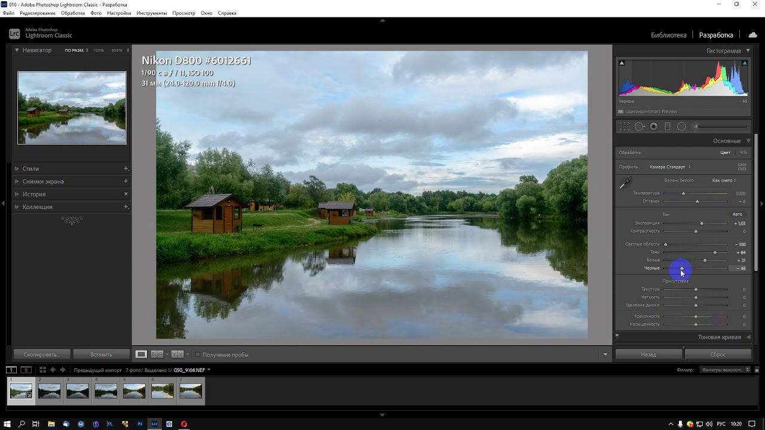Image resolution: width=765 pixels, height=430 pixels.
Task: Choose the radial filter tool
Action: click(681, 127)
